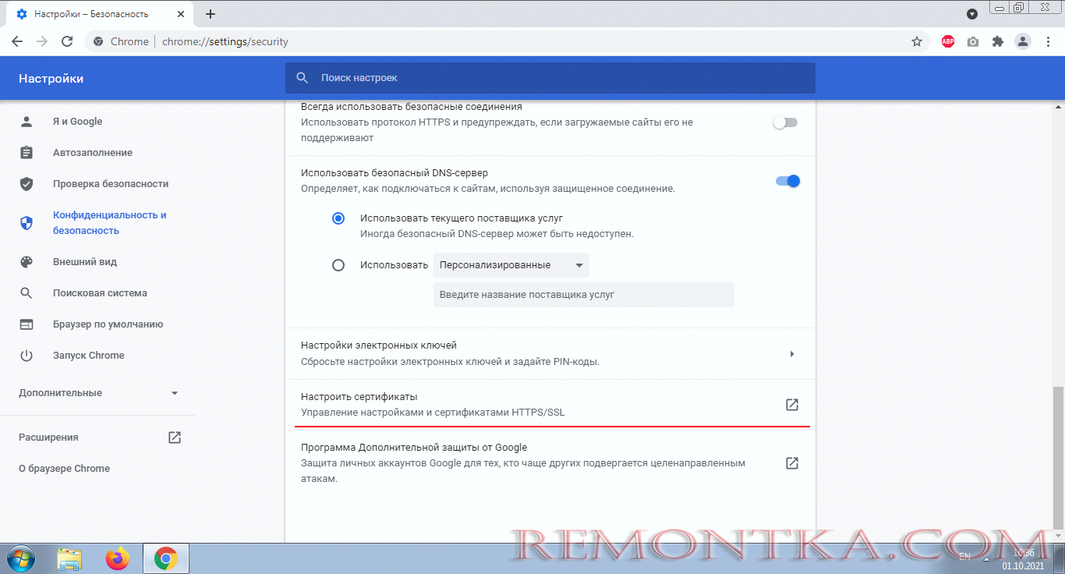The height and width of the screenshot is (574, 1065).
Task: Open the Персонализированные provider dropdown
Action: pos(511,265)
